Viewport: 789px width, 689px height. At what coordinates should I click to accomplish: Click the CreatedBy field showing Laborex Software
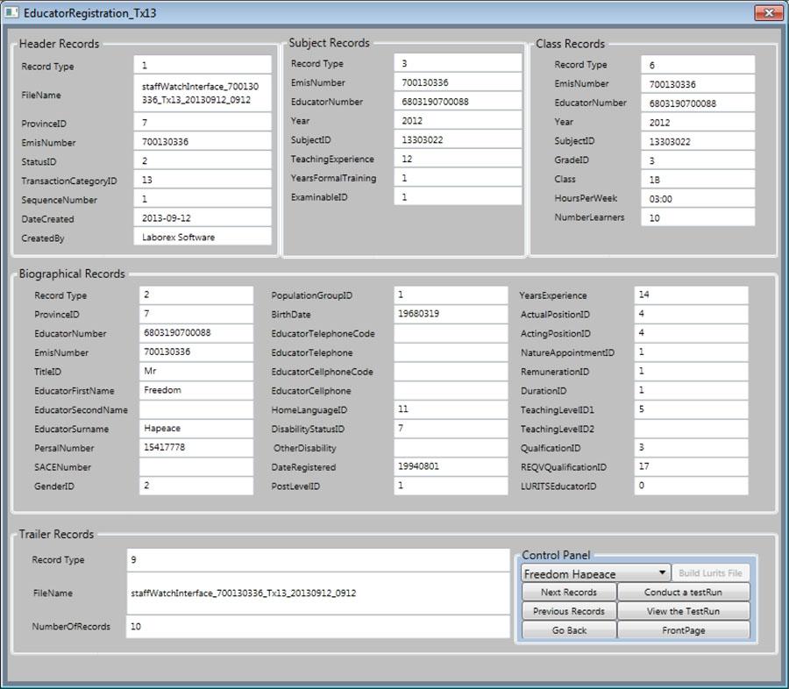coord(202,236)
